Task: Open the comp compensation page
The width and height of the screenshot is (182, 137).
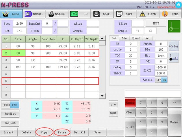Action: pyautogui.click(x=170, y=14)
